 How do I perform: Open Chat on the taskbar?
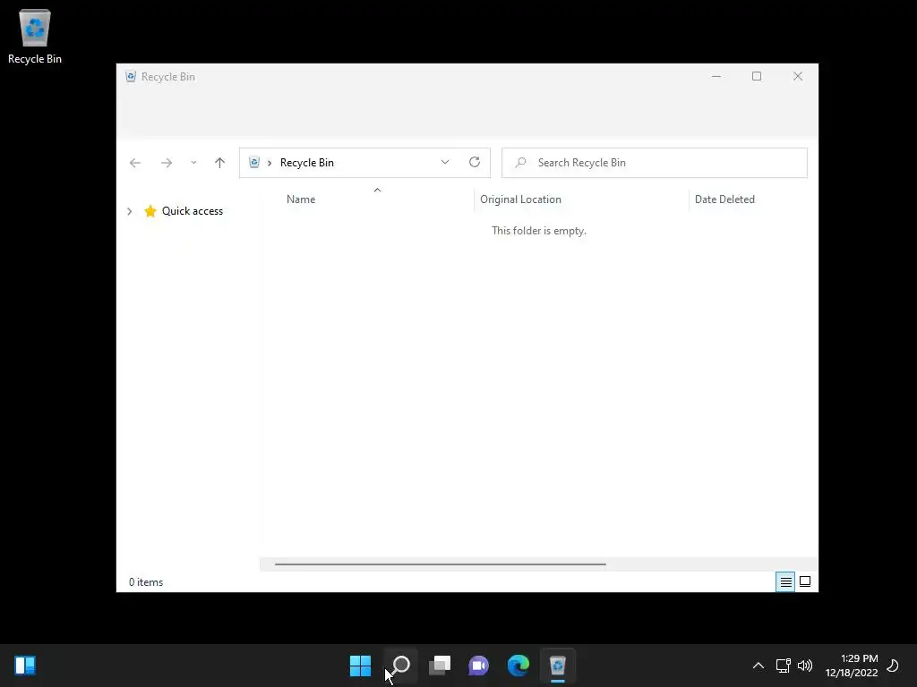coord(479,666)
